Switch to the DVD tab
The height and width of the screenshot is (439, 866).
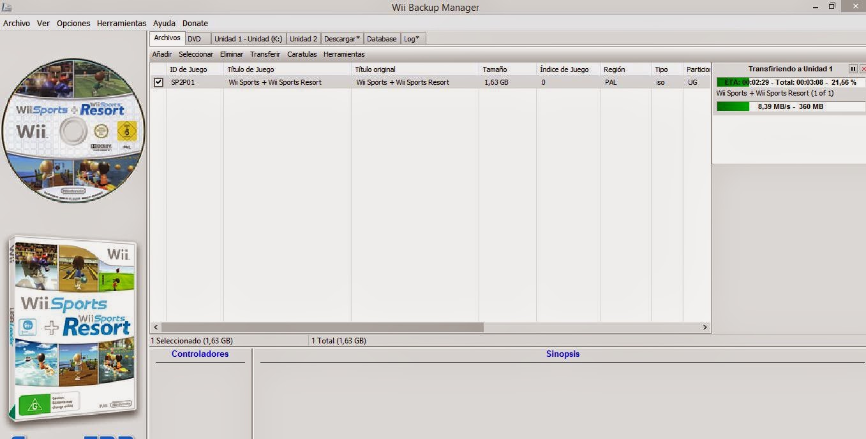[x=197, y=38]
